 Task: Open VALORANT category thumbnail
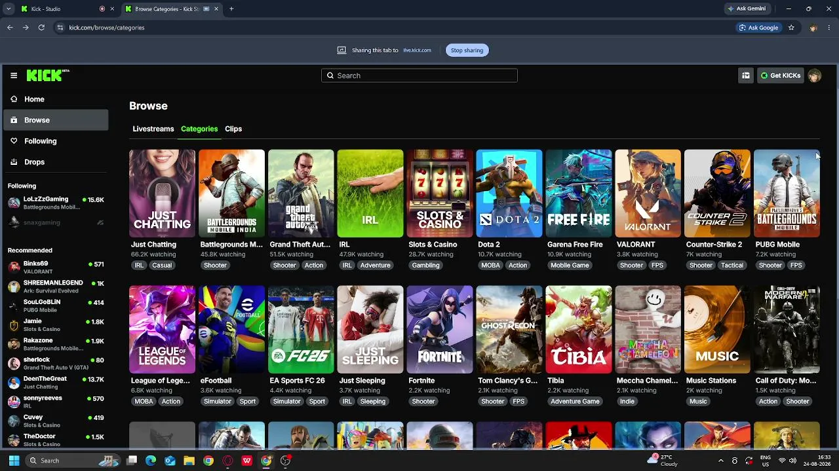point(648,193)
